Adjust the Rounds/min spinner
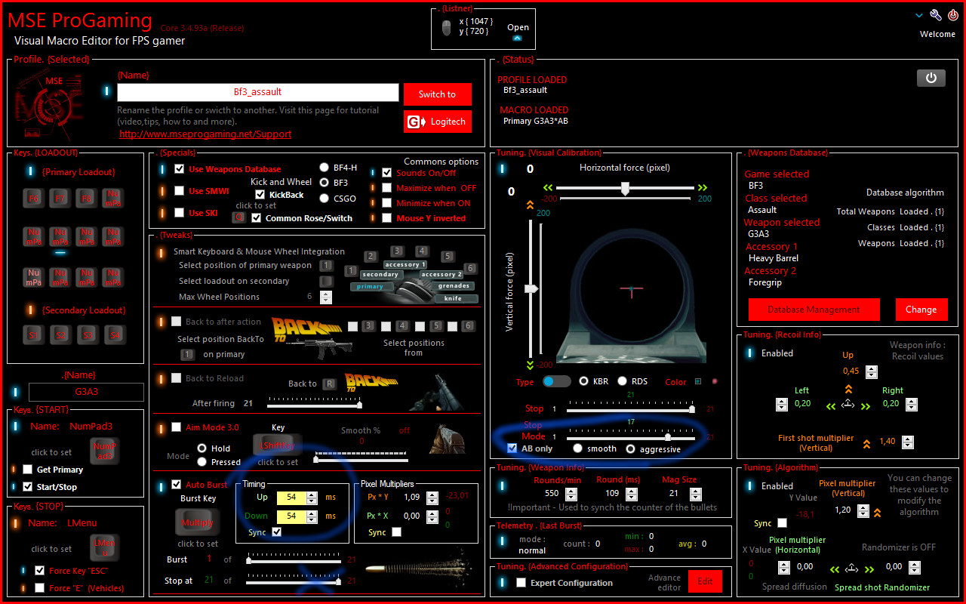Image resolution: width=966 pixels, height=604 pixels. click(571, 494)
